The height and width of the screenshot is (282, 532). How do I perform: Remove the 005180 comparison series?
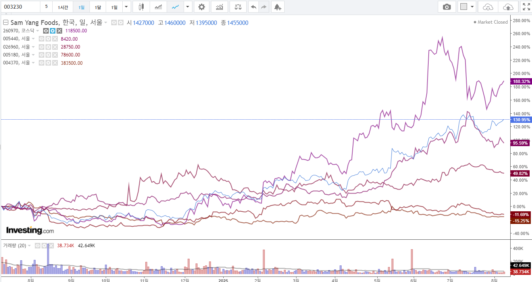point(55,55)
